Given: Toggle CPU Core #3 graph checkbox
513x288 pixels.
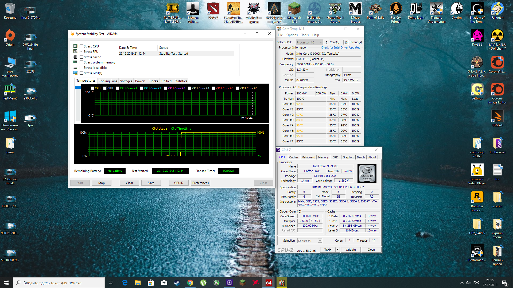Looking at the screenshot, I should (165, 88).
